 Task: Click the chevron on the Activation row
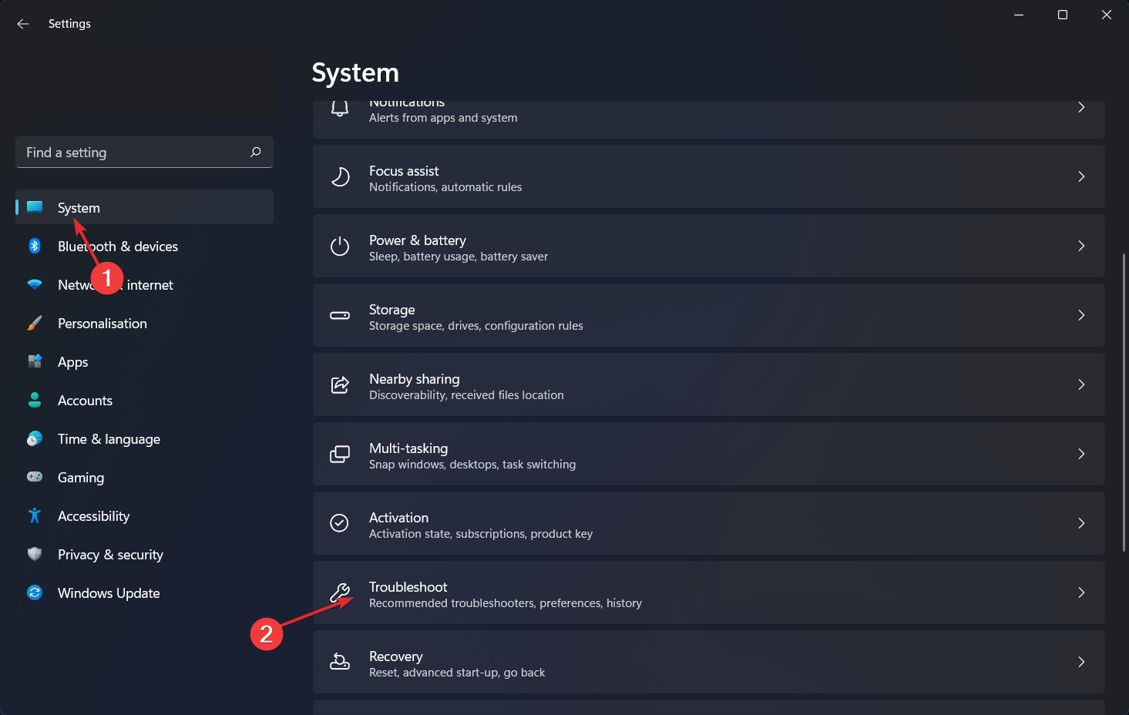pyautogui.click(x=1081, y=523)
